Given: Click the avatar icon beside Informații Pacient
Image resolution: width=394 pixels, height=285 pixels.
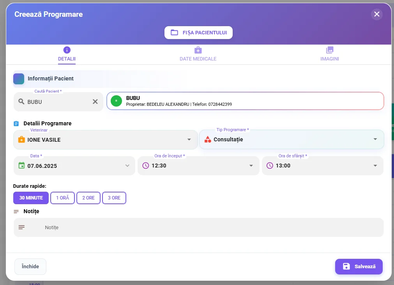Looking at the screenshot, I should coord(18,78).
